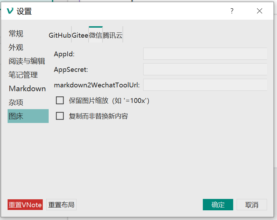This screenshot has height=220, width=277.
Task: Click the AppId: label
Action: coord(64,54)
